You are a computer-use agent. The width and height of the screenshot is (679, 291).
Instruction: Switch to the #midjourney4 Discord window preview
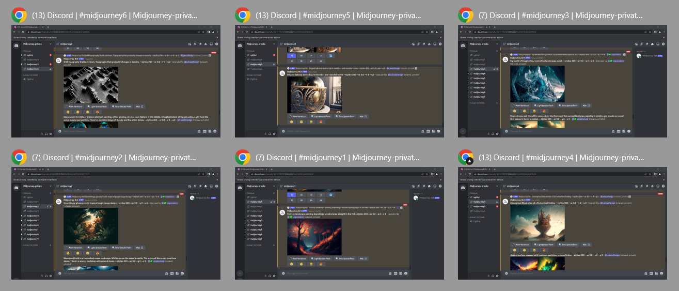point(563,223)
